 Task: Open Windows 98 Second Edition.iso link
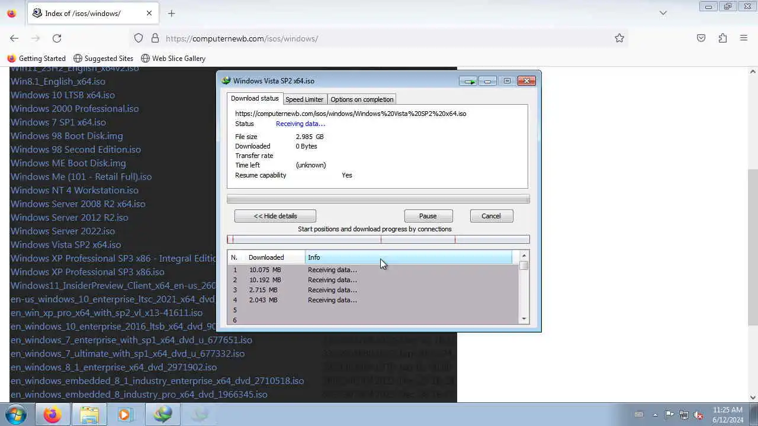click(x=76, y=150)
